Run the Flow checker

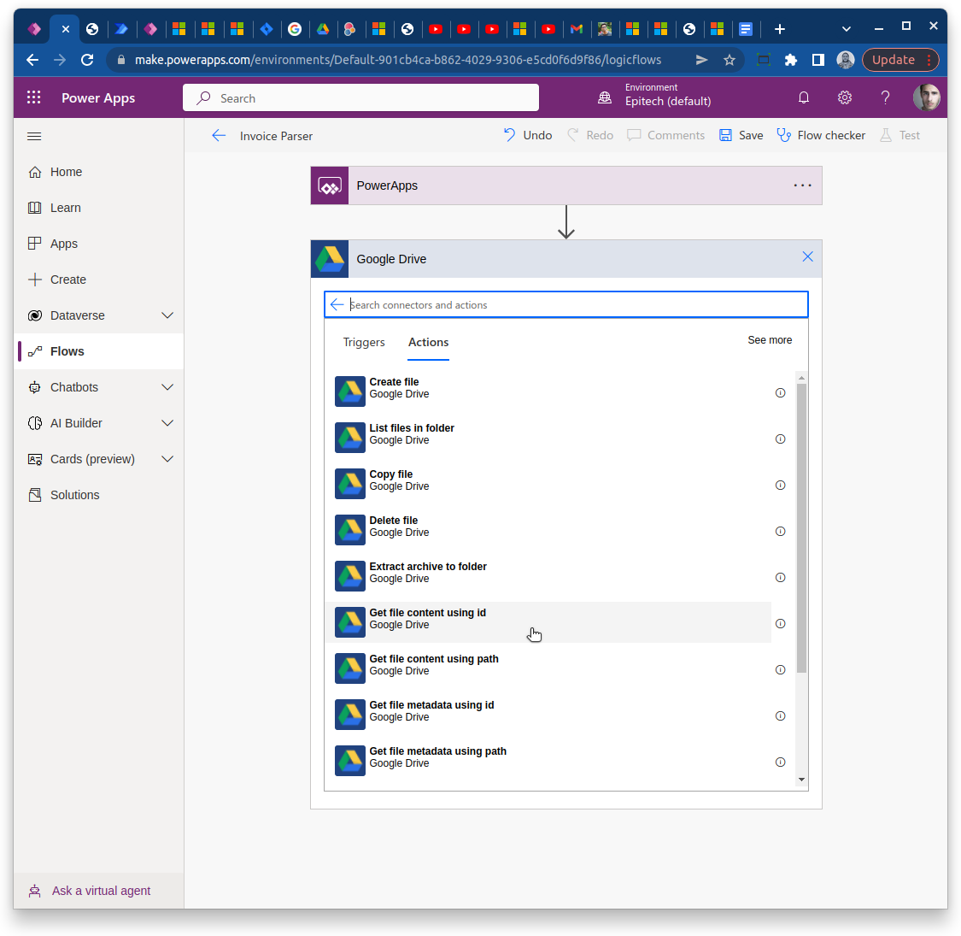pos(821,136)
